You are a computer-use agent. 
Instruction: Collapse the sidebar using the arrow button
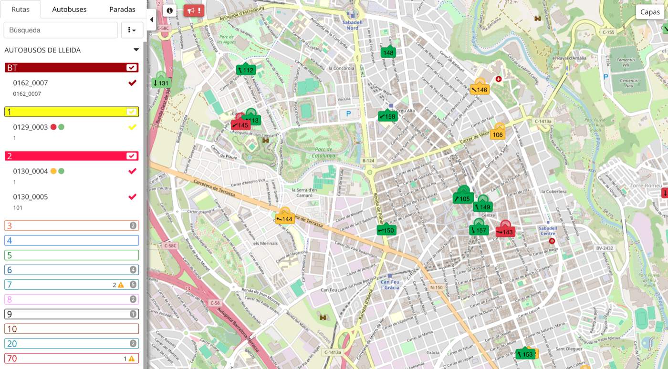(x=151, y=20)
